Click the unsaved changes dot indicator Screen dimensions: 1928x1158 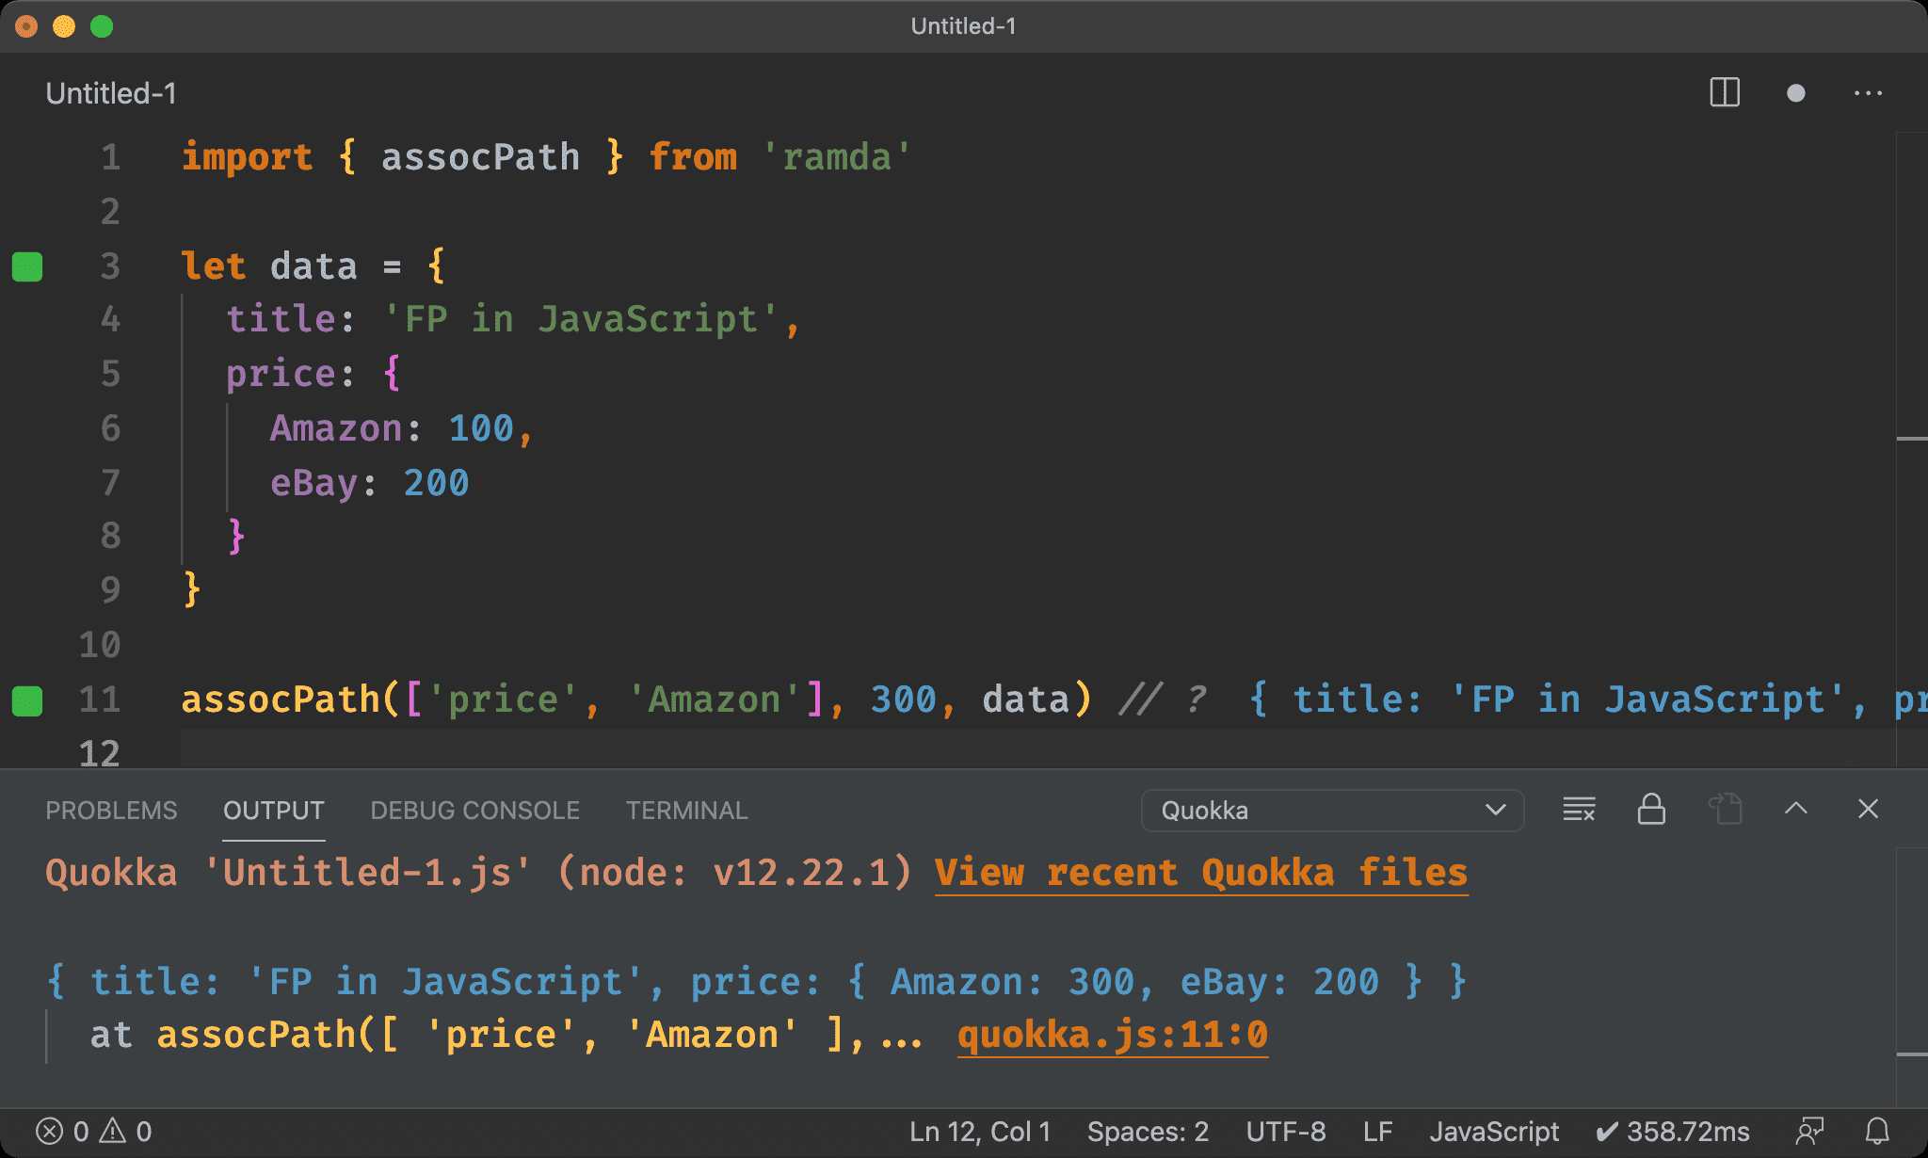pos(1796,93)
